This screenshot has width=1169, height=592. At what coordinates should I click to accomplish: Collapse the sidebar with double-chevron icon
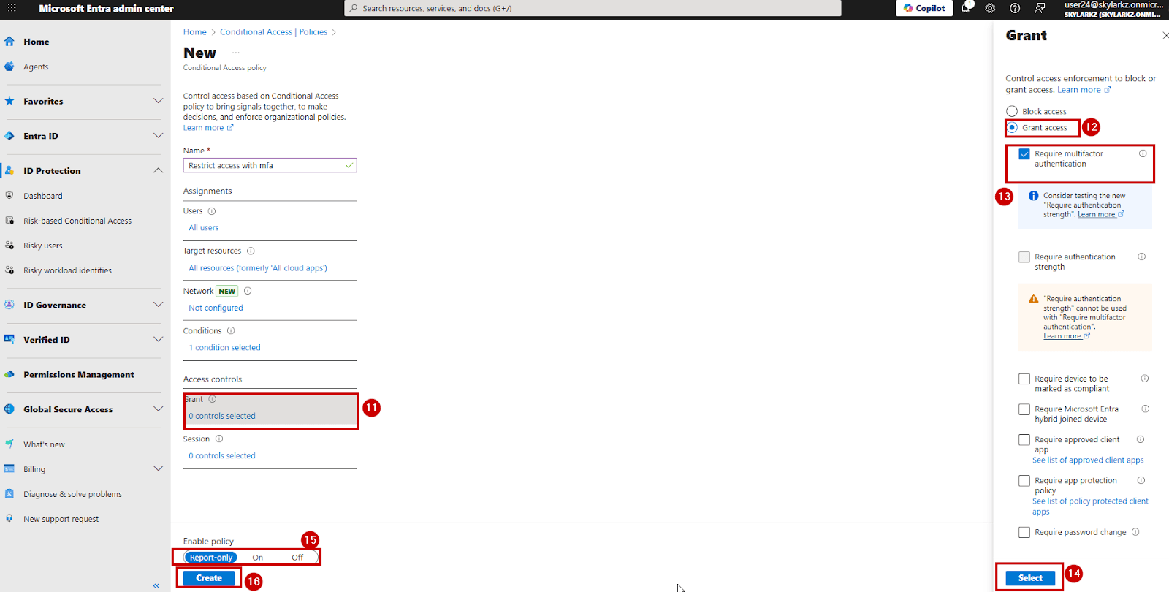point(156,585)
